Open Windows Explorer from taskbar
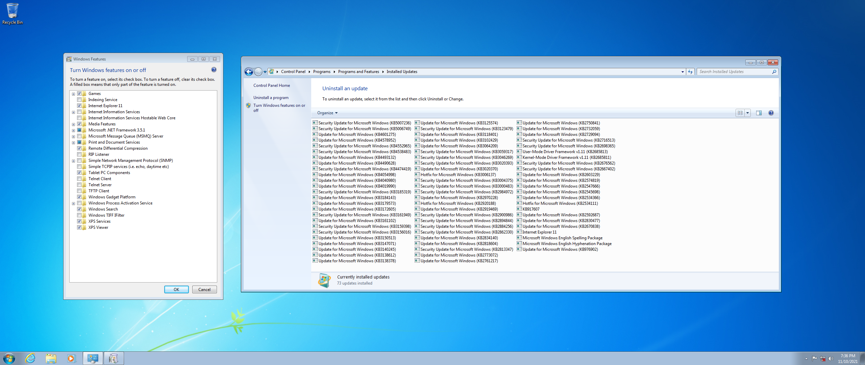The width and height of the screenshot is (865, 365). click(51, 358)
